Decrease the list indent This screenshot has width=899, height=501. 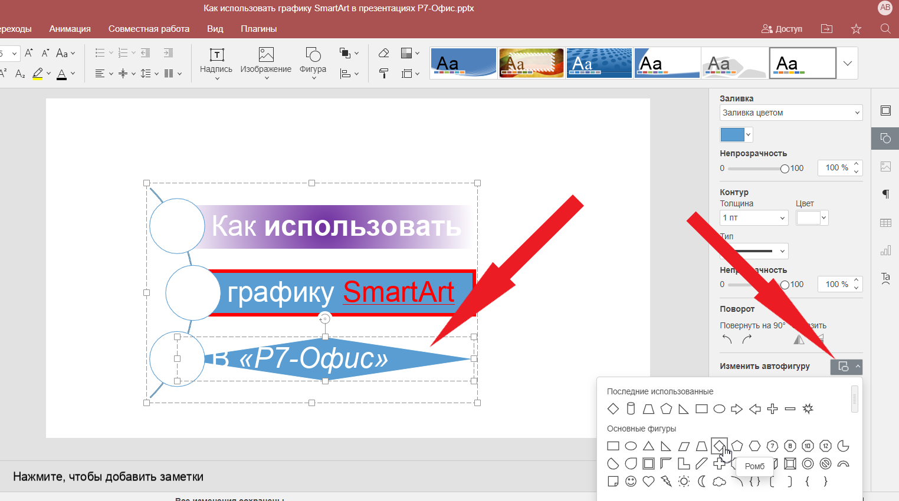point(146,53)
